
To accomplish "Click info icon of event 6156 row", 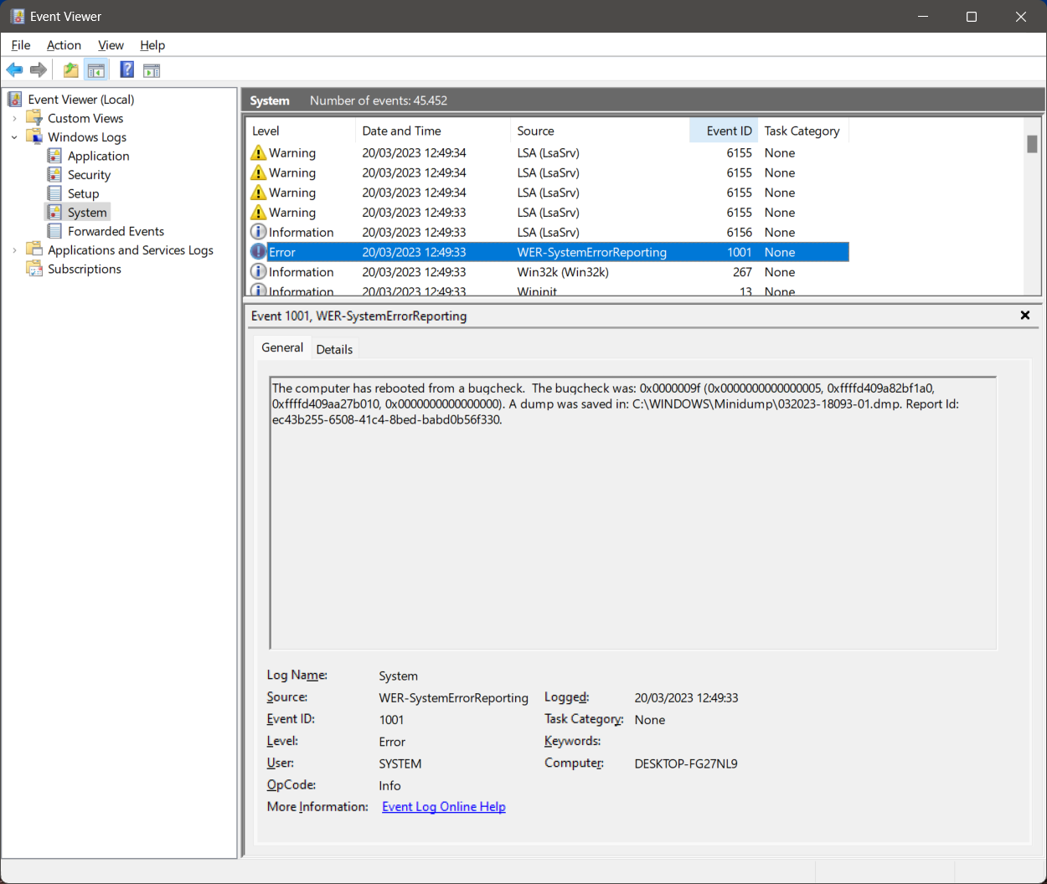I will (x=259, y=232).
